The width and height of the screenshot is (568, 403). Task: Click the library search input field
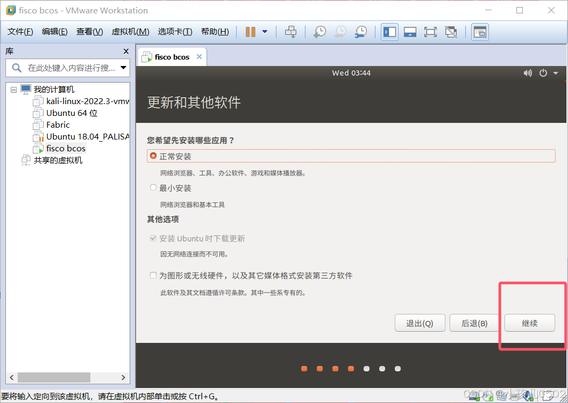point(68,68)
